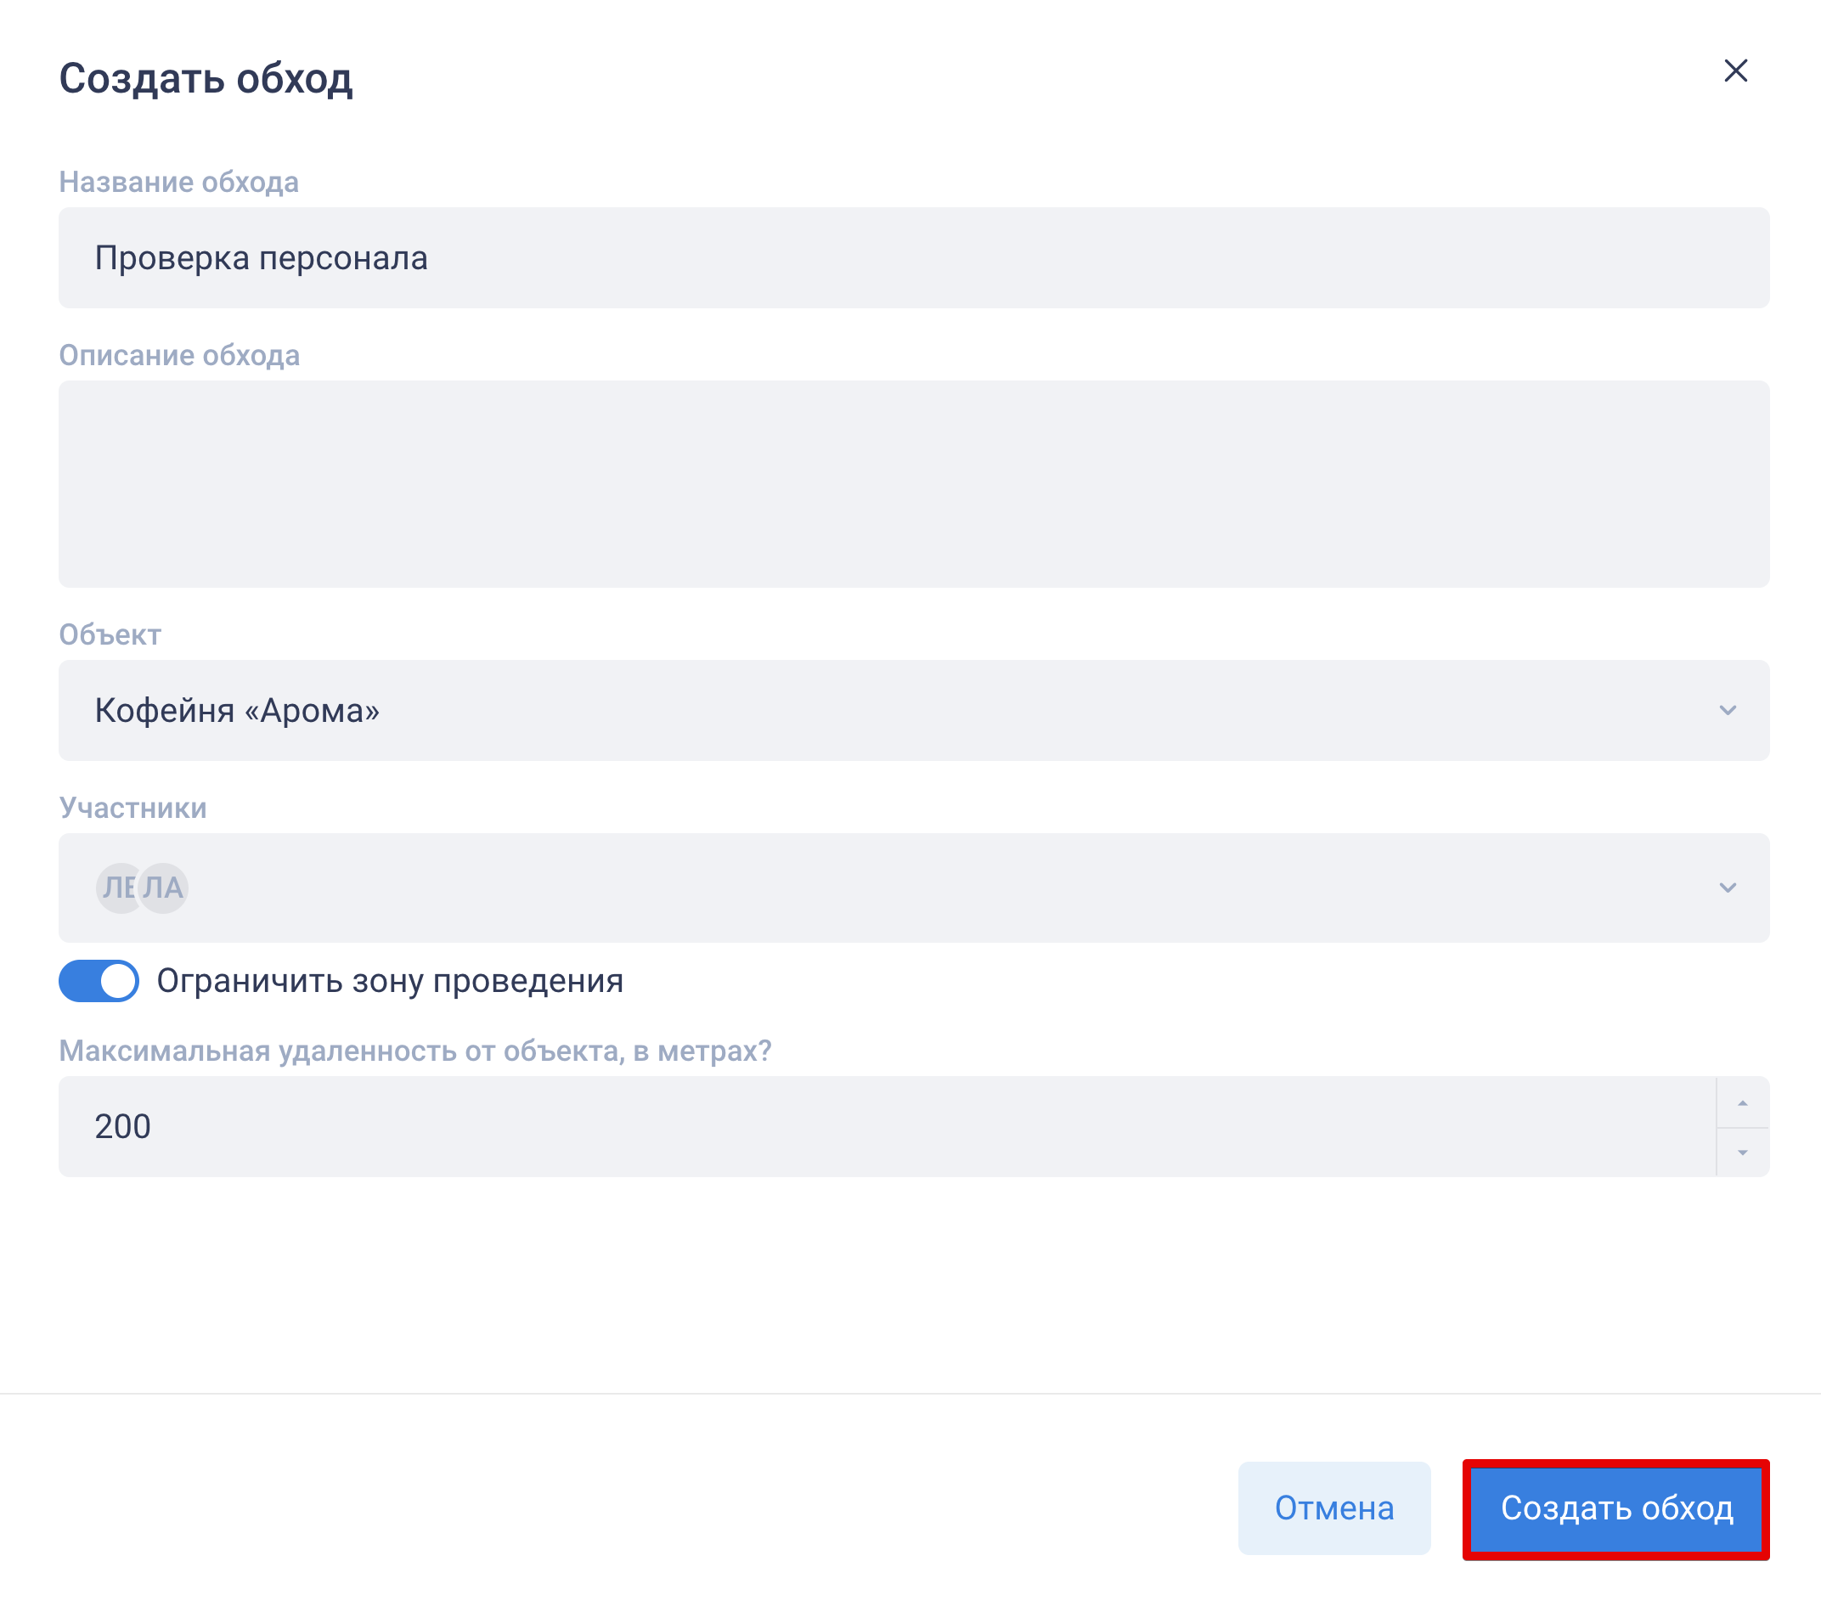Disable the Ограничить зону проведения switch

(x=99, y=981)
